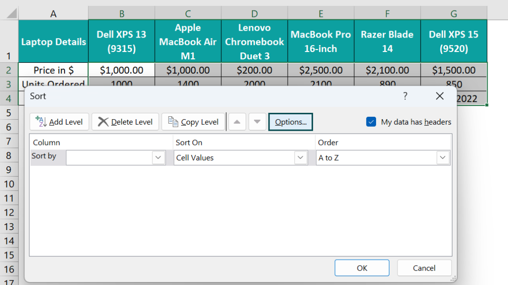Select row 5 header
508x285 pixels.
[9, 113]
